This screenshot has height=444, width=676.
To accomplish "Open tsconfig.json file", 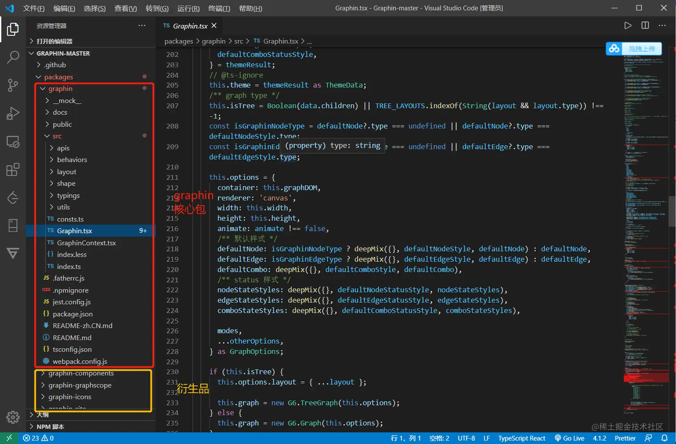I will click(91, 349).
